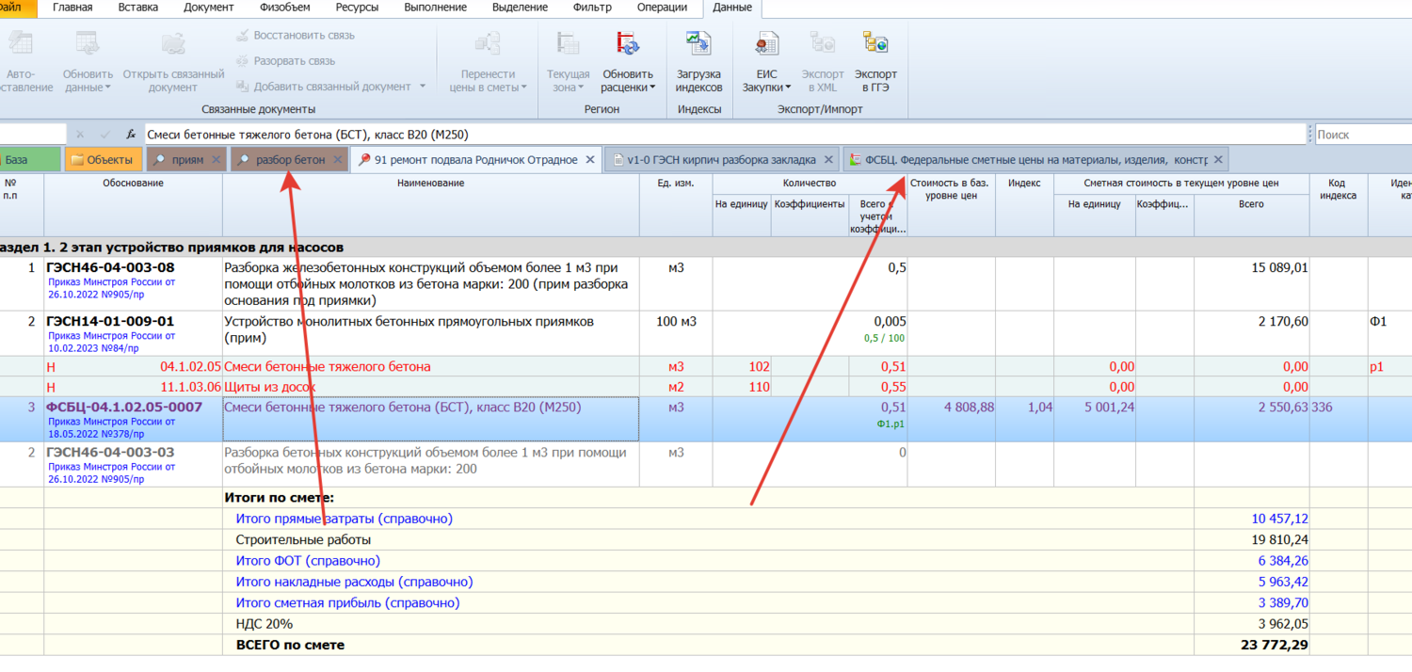Select row ГЭСН46-04-003-08

pyautogui.click(x=111, y=268)
